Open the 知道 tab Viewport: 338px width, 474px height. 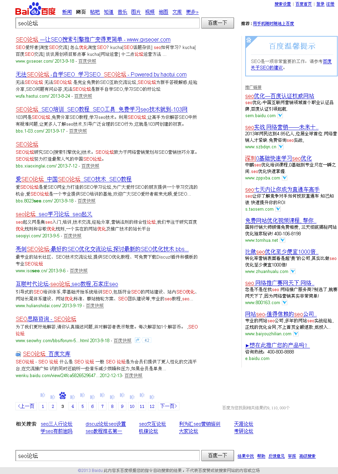[109, 12]
